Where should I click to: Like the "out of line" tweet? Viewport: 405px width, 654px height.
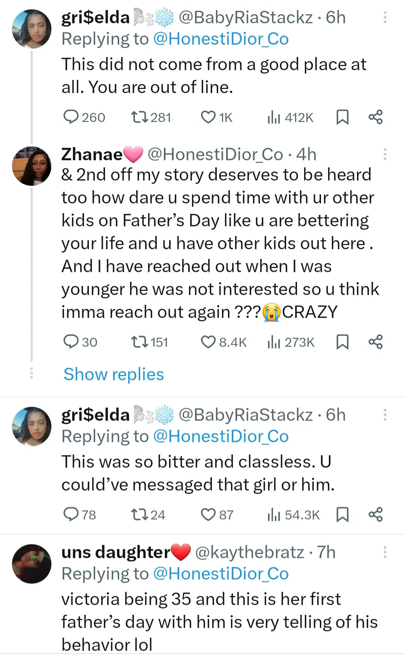click(x=208, y=117)
